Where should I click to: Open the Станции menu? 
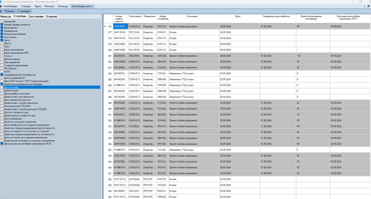click(26, 6)
